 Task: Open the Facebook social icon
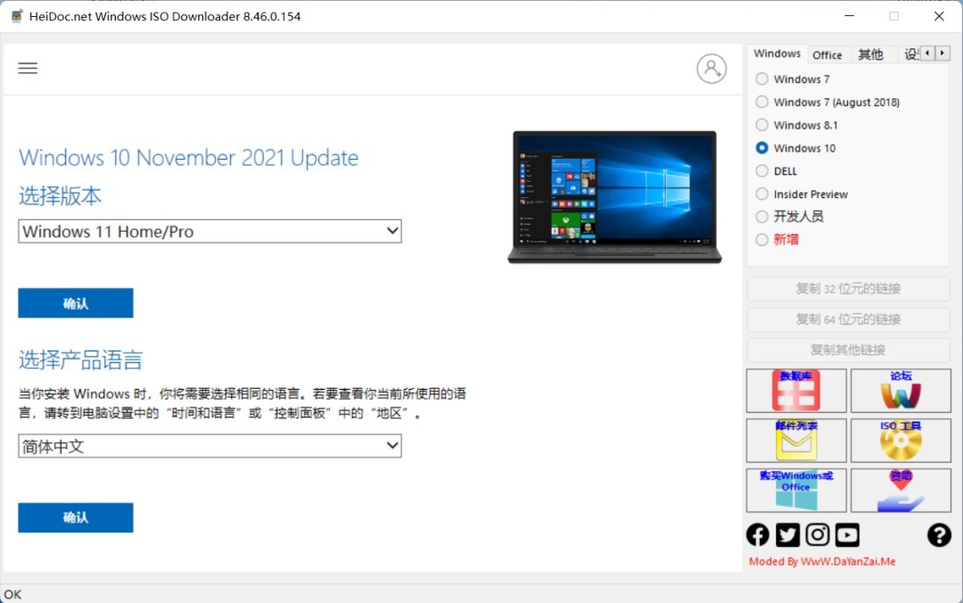coord(758,534)
